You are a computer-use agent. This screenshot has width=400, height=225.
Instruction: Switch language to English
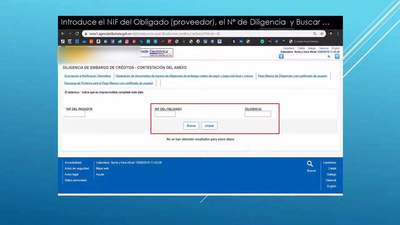(x=335, y=48)
